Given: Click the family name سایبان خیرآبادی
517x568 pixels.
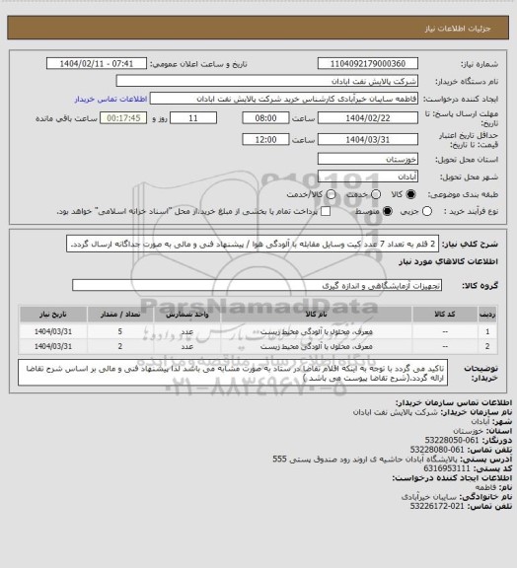Looking at the screenshot, I should [429, 497].
